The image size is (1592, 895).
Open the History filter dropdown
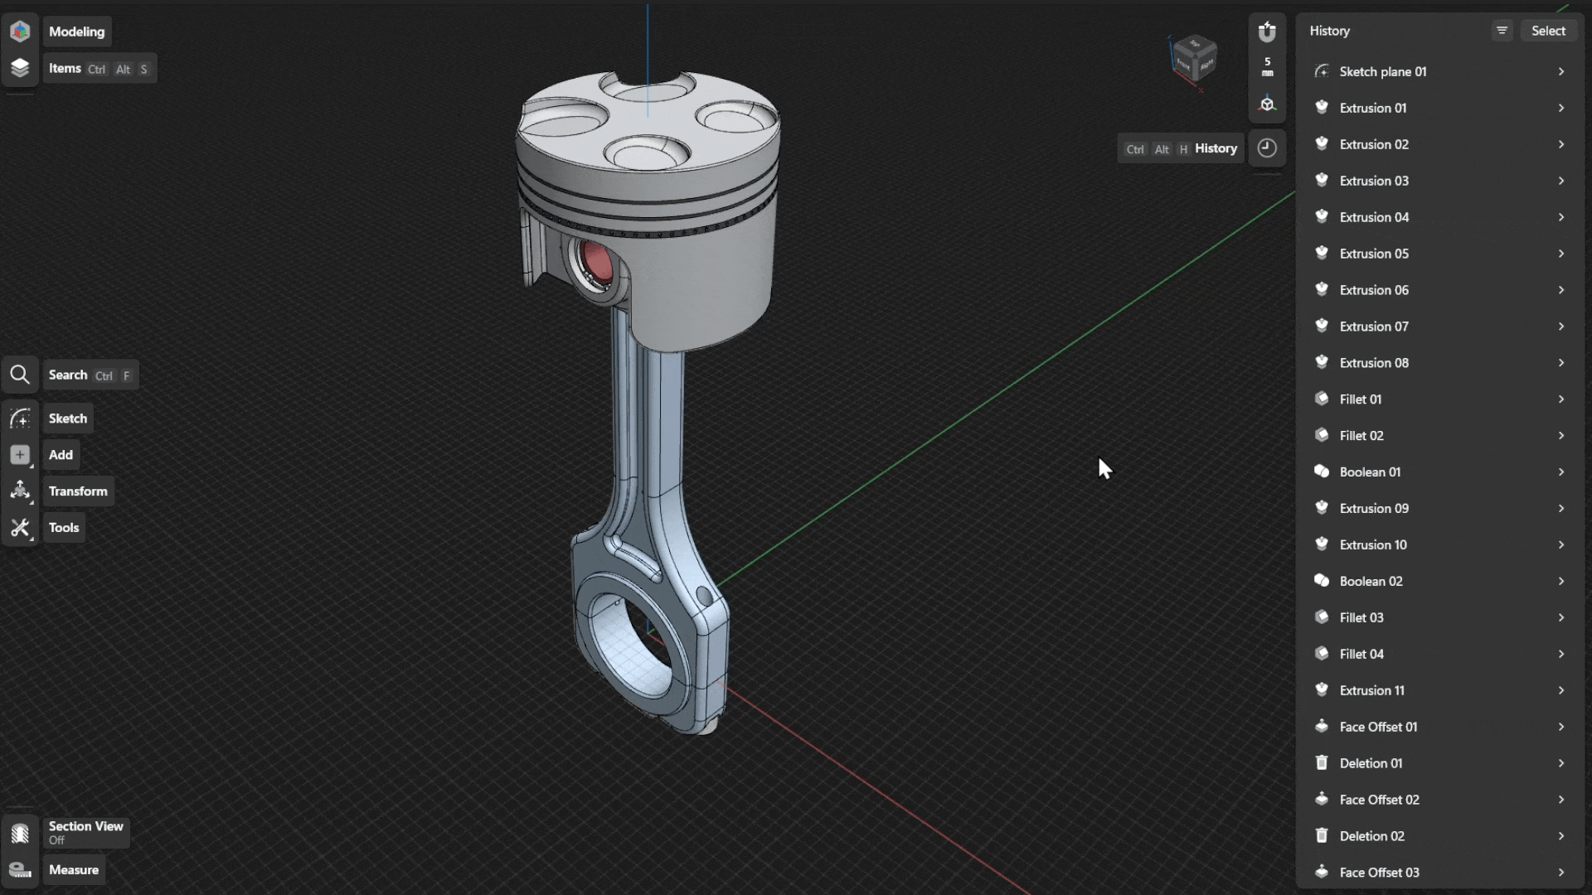[x=1502, y=30]
